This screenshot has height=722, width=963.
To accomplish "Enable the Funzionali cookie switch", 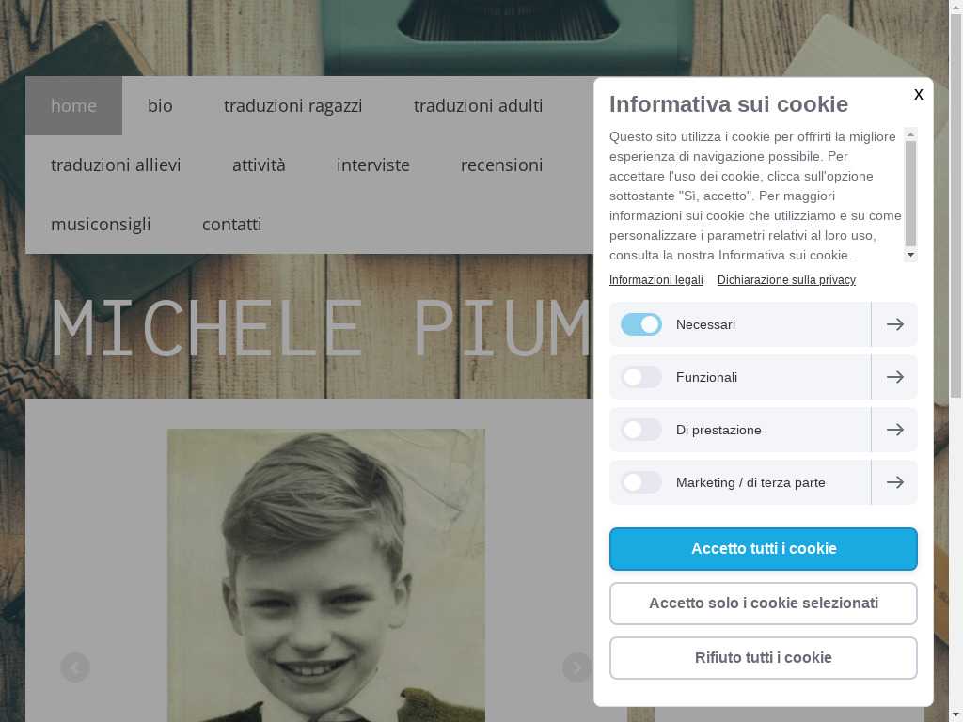I will 641,377.
